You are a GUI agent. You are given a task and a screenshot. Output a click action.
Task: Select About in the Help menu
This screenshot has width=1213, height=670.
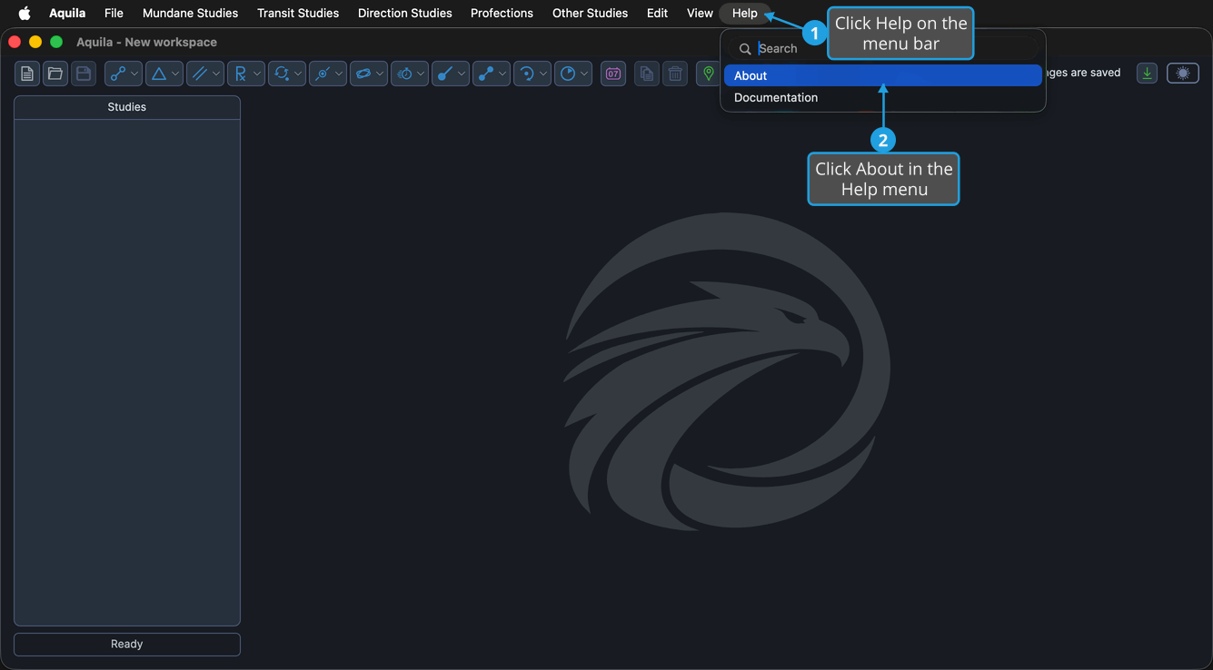click(x=883, y=75)
